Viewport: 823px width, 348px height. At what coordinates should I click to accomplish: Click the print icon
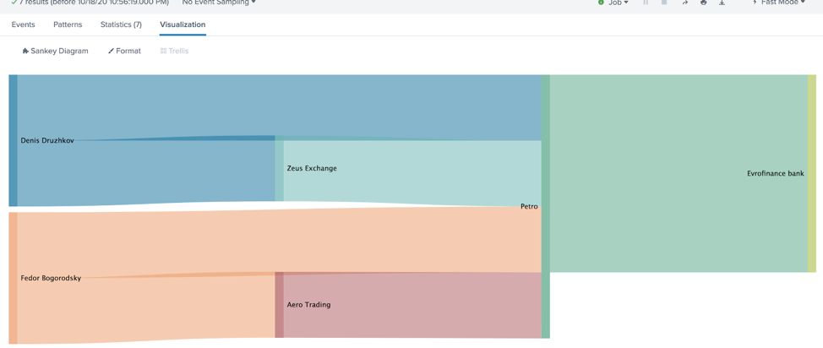click(703, 3)
